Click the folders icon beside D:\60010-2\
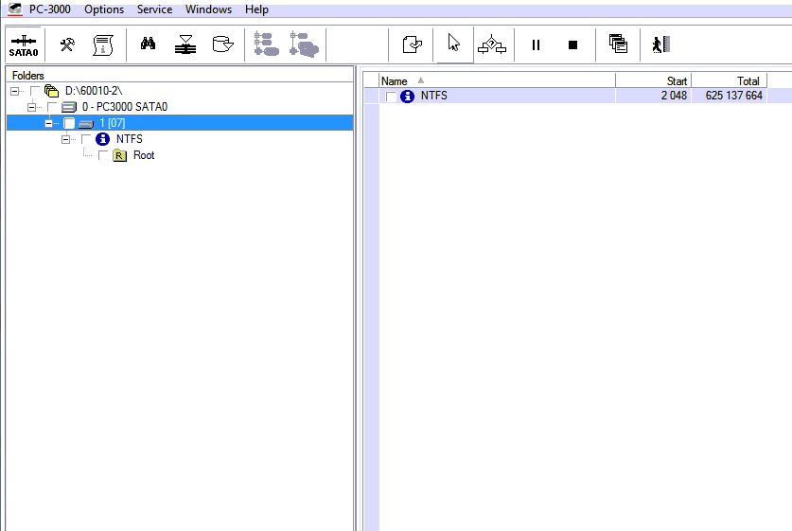Viewport: 792px width, 531px height. (51, 91)
